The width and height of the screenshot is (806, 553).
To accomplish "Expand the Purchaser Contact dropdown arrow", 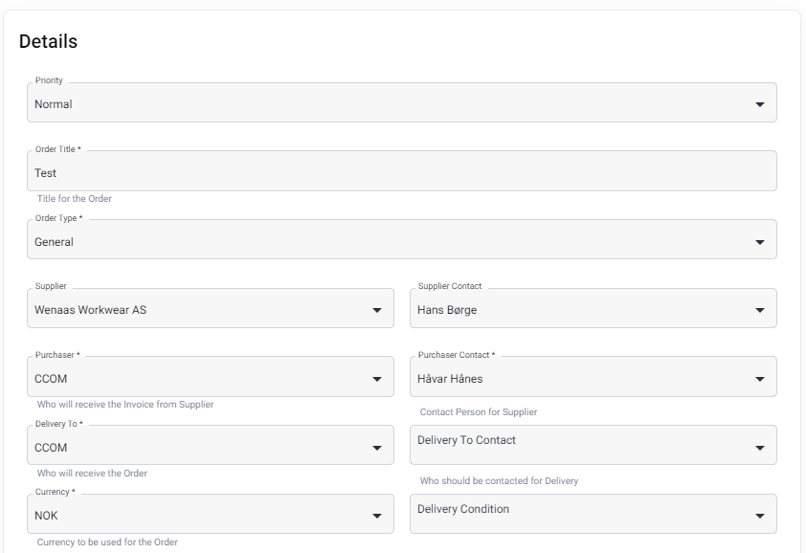I will coord(759,379).
